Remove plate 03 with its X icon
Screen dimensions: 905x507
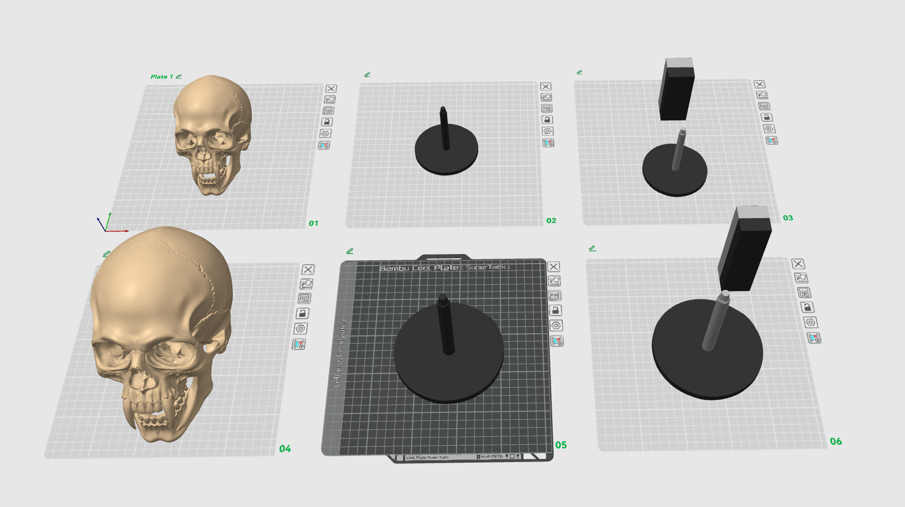760,84
